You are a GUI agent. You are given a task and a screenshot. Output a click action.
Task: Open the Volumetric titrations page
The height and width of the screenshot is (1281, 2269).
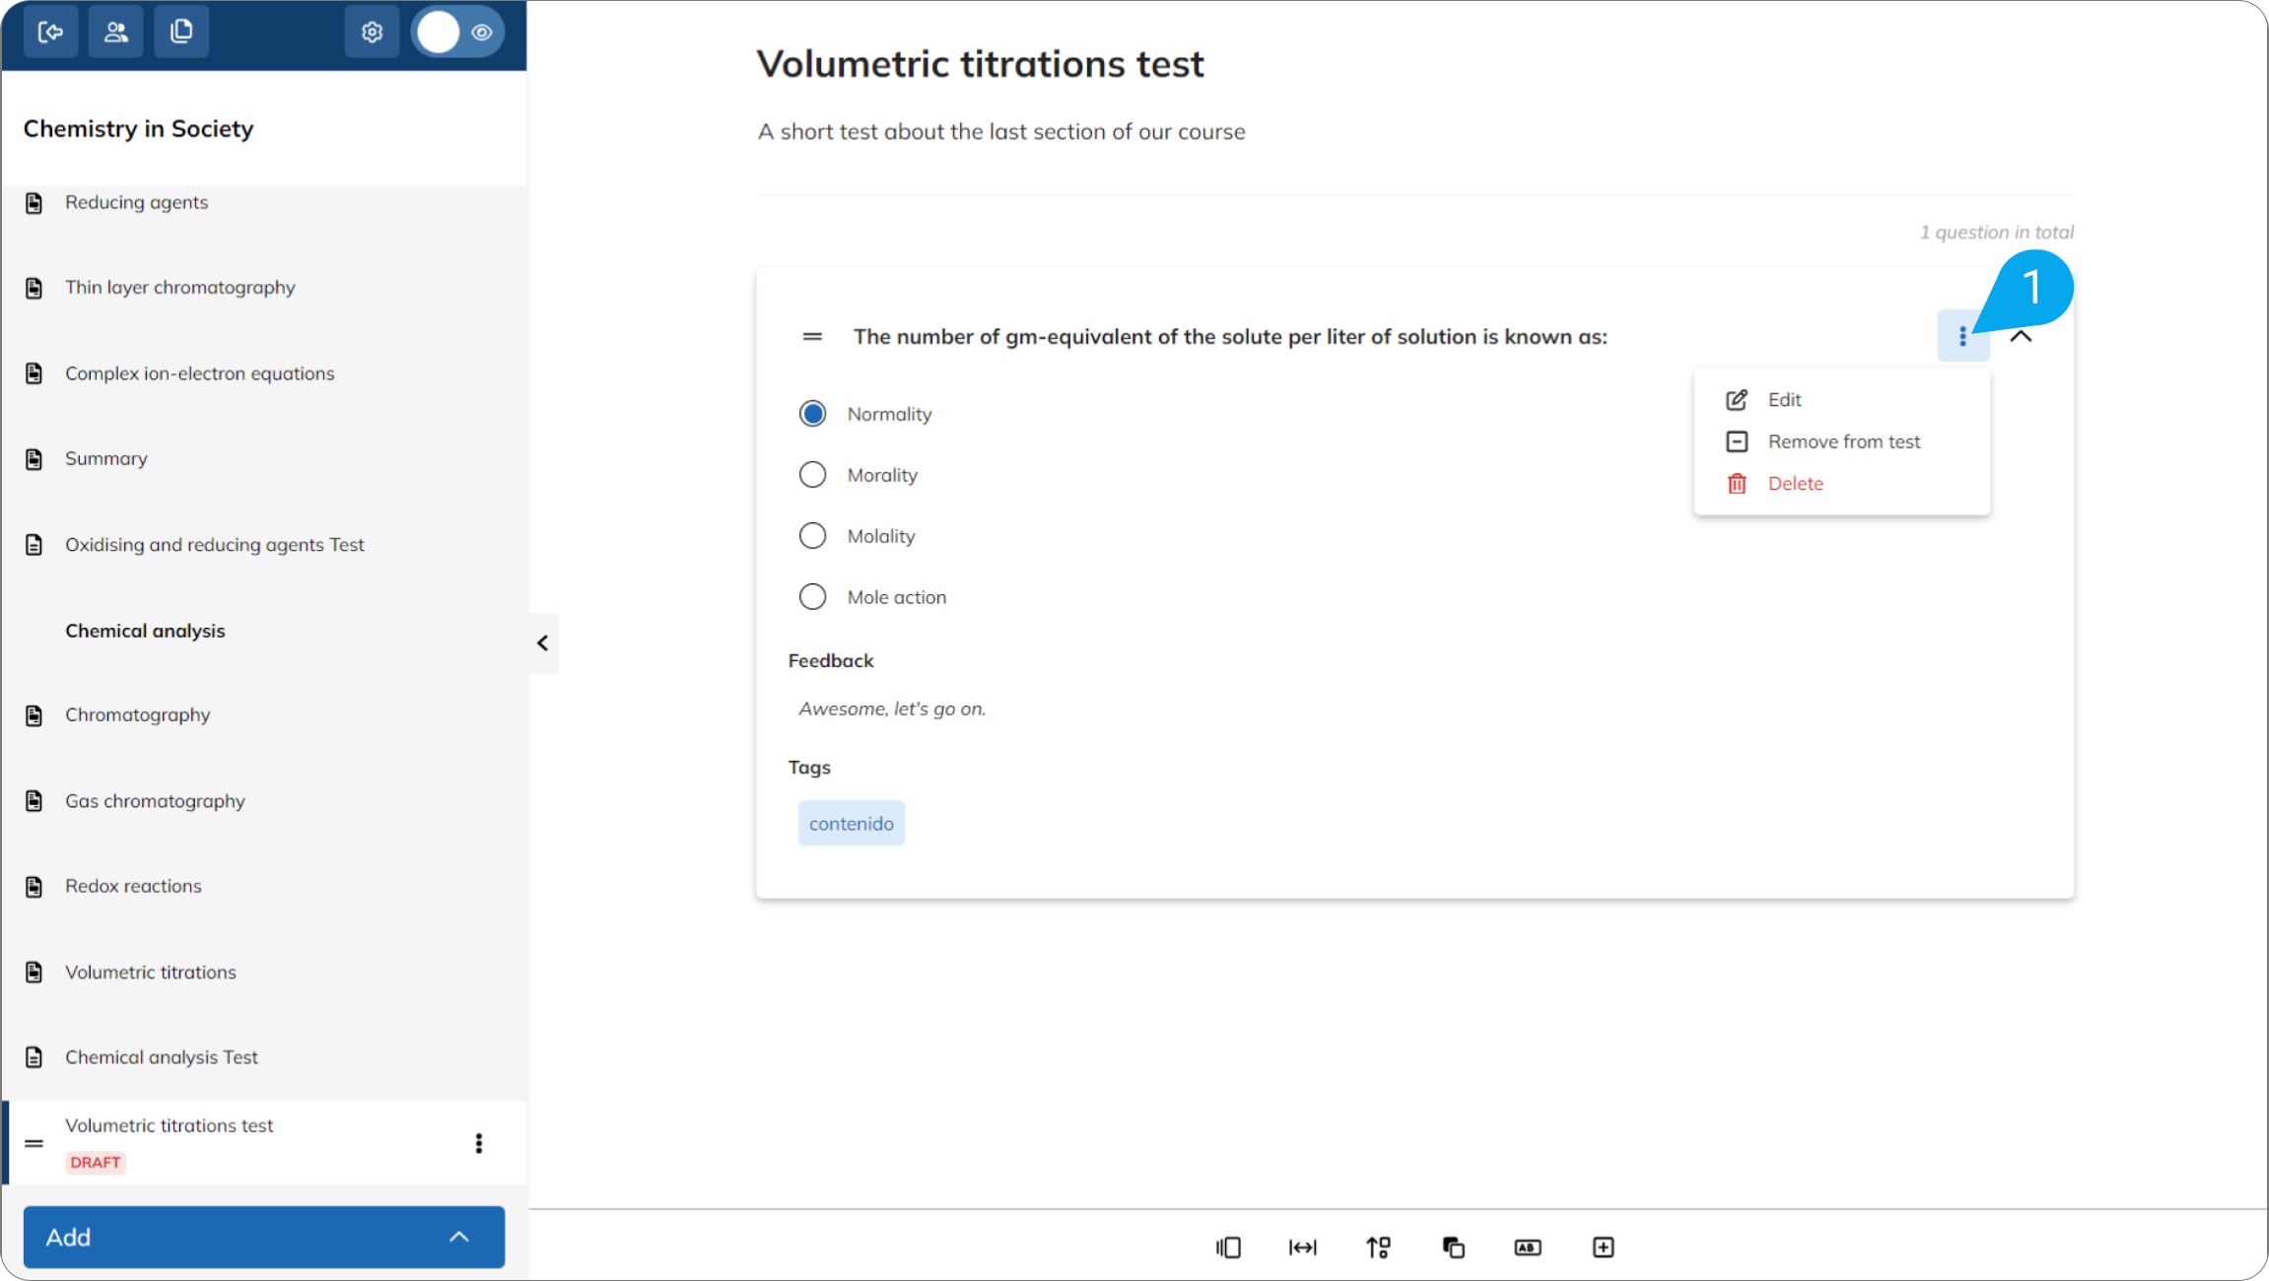(x=151, y=973)
